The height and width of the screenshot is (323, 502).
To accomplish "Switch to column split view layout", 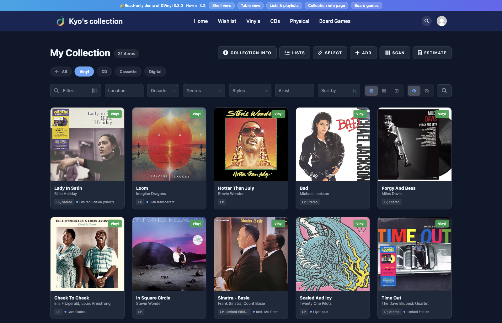I will [397, 91].
